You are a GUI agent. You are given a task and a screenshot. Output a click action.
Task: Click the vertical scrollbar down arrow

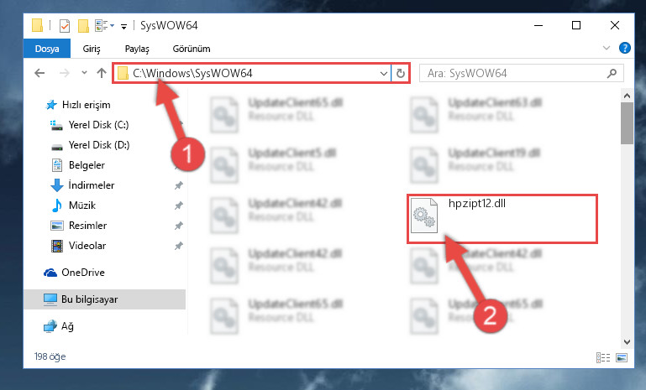(x=627, y=342)
